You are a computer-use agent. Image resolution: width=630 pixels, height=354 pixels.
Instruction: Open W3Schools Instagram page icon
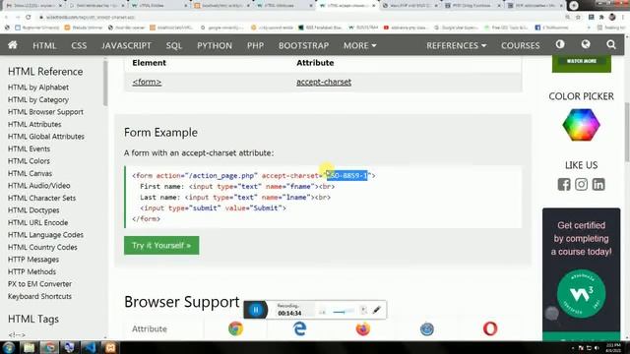581,184
